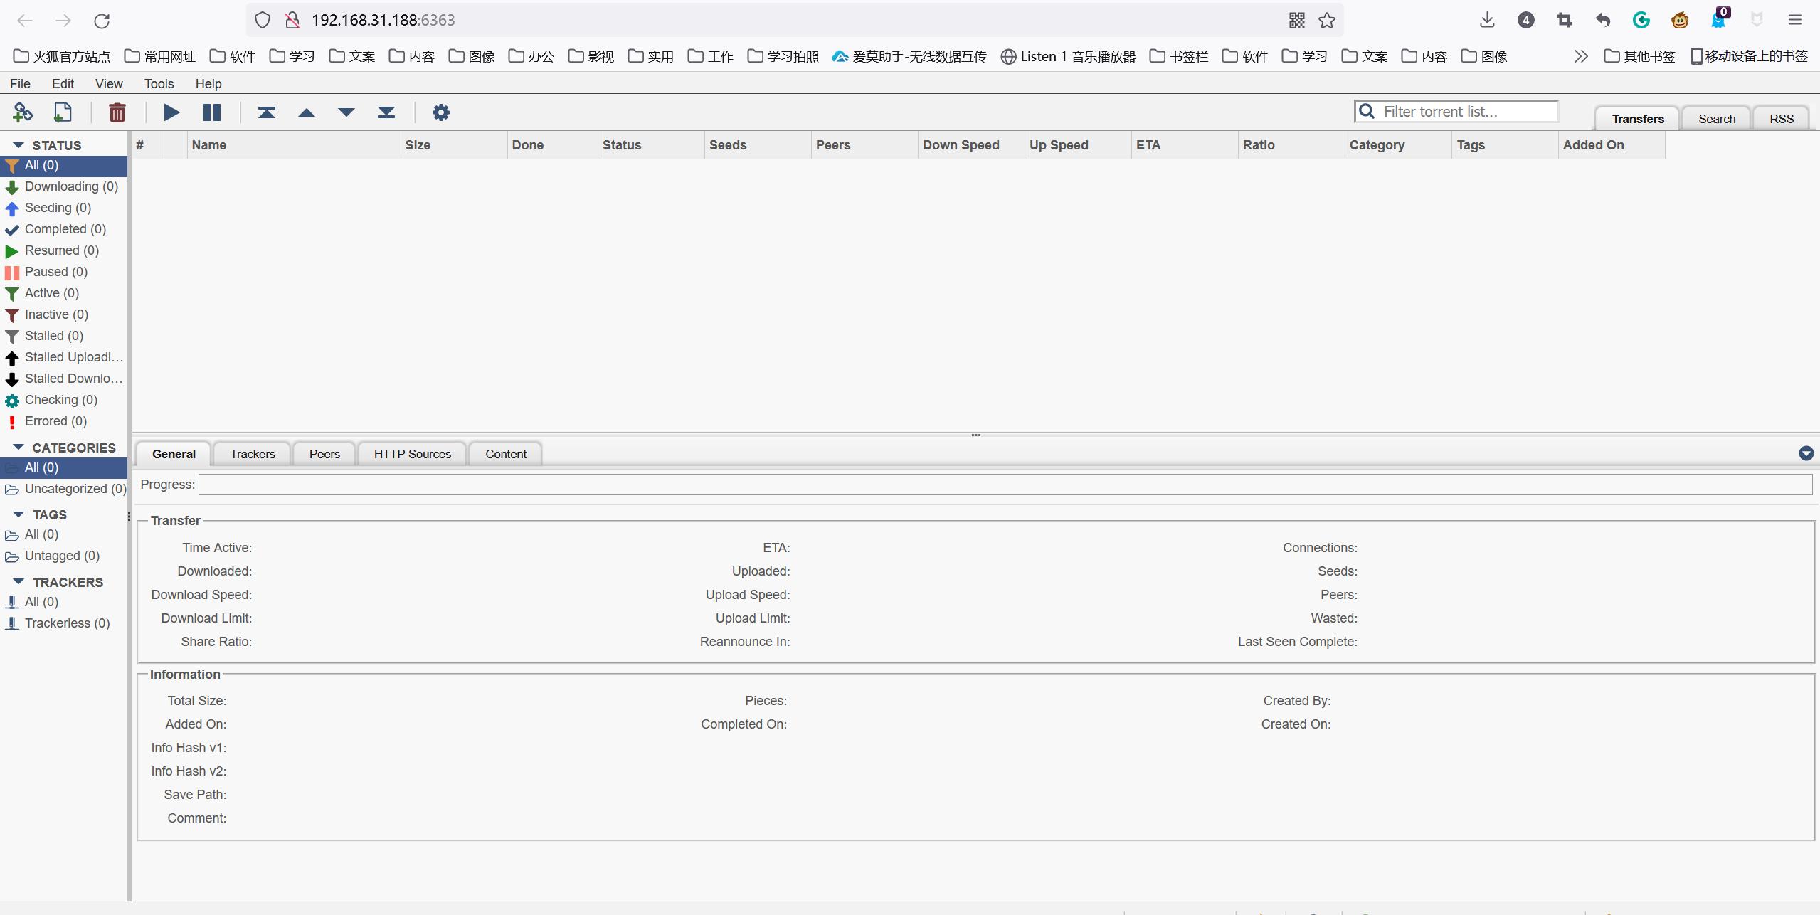Image resolution: width=1820 pixels, height=915 pixels.
Task: Open Options via the gear icon
Action: (x=441, y=112)
